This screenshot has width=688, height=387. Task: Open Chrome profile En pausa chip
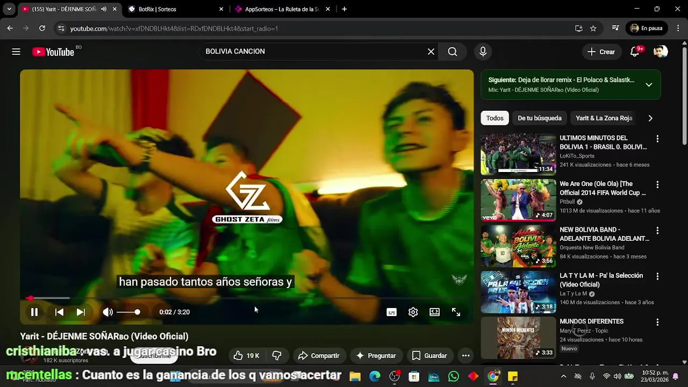coord(646,28)
